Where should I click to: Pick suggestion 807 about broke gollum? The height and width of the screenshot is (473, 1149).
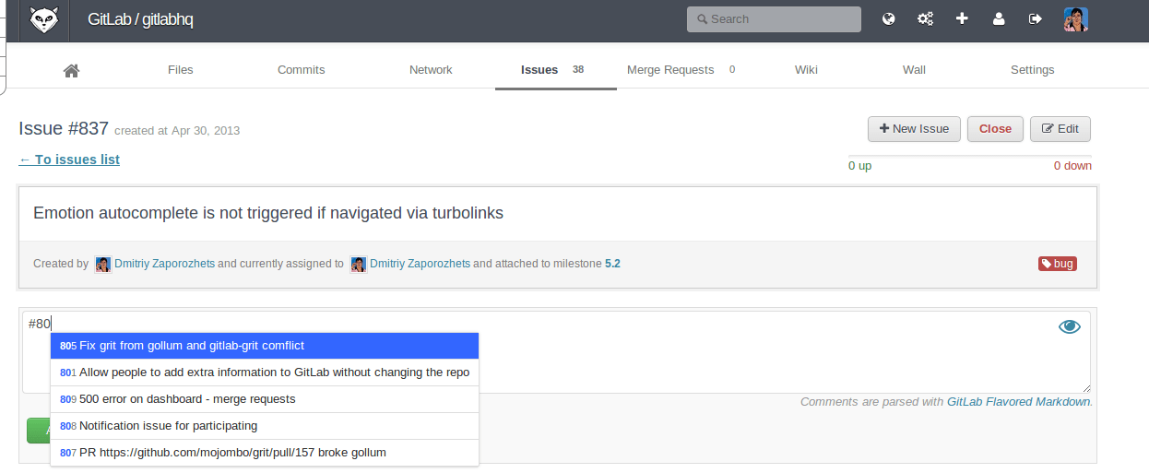[264, 453]
